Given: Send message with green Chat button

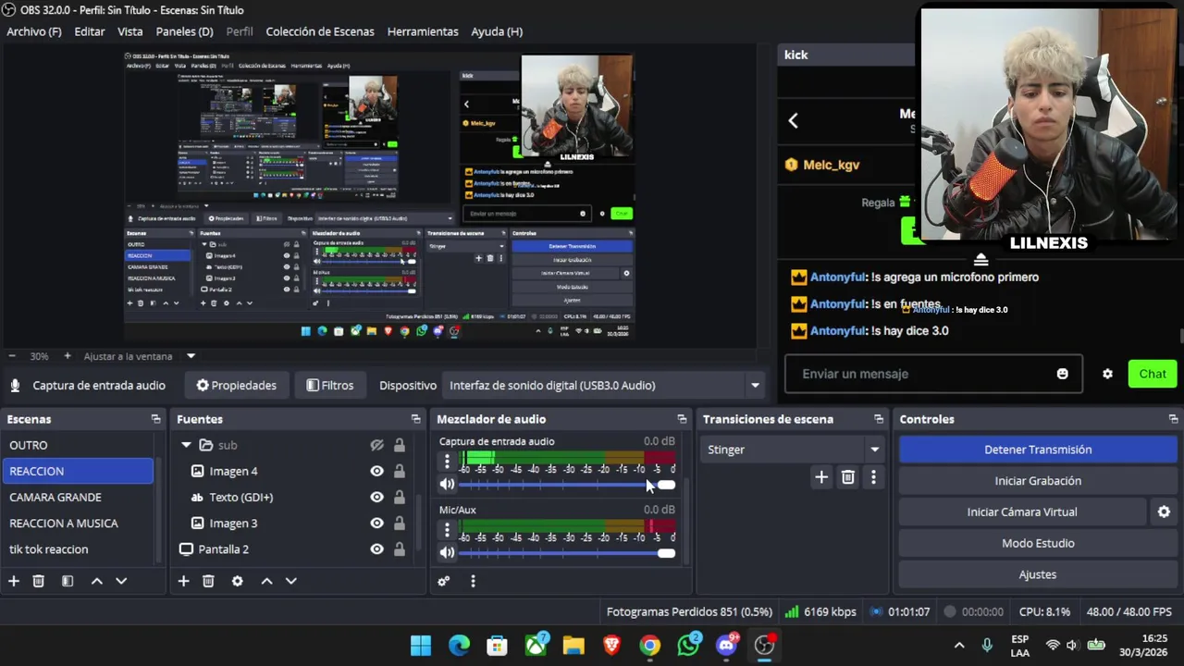Looking at the screenshot, I should pyautogui.click(x=1153, y=374).
